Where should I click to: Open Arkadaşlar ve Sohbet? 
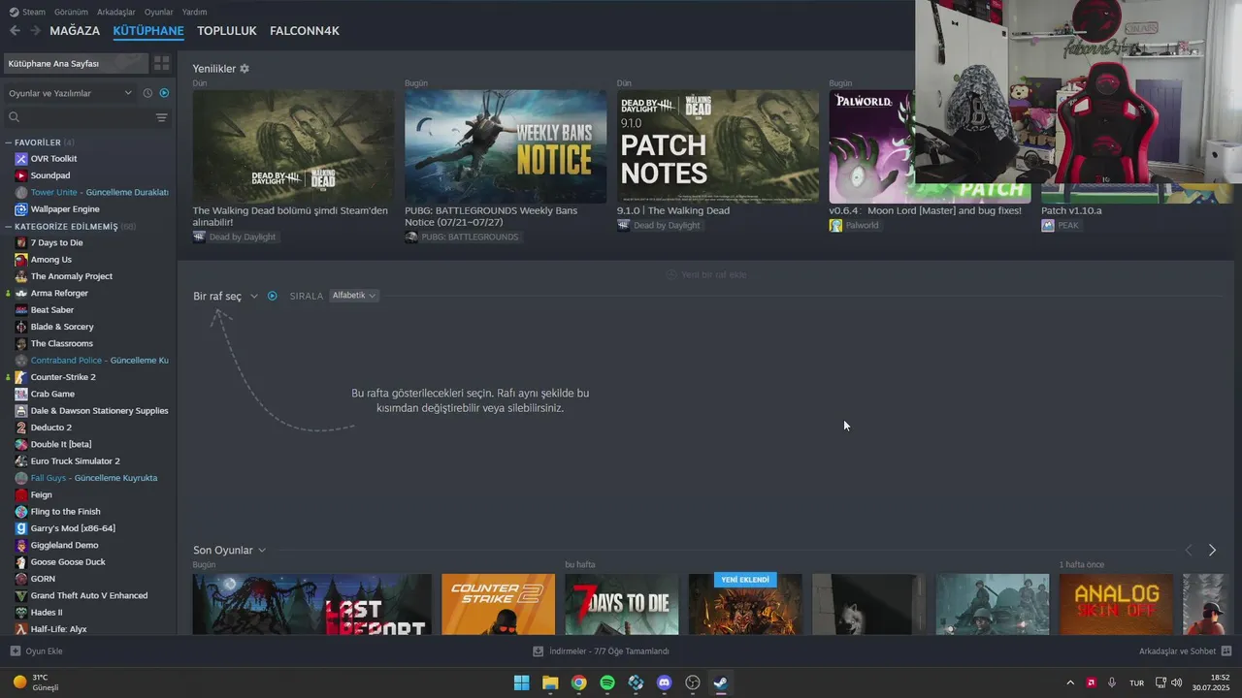(x=1185, y=651)
